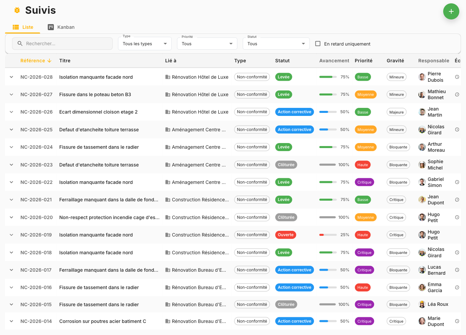The height and width of the screenshot is (335, 466).
Task: Click the search magnifier icon
Action: point(20,44)
